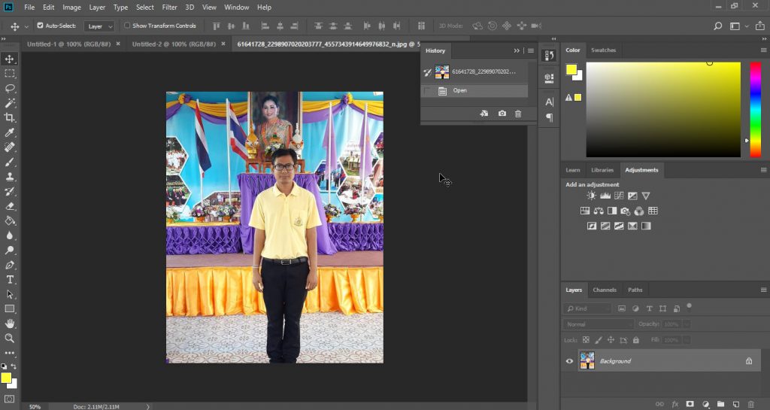Open the layer blend mode Normal dropdown
770x410 pixels.
[x=599, y=324]
